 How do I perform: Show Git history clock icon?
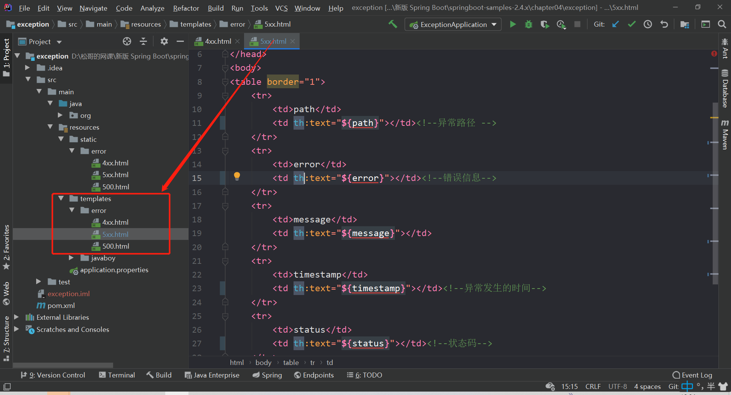click(648, 24)
